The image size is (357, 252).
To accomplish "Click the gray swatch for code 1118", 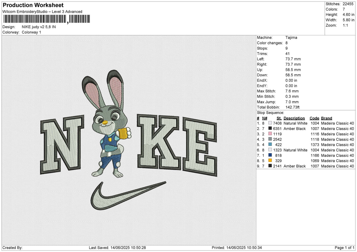I will pyautogui.click(x=270, y=139).
